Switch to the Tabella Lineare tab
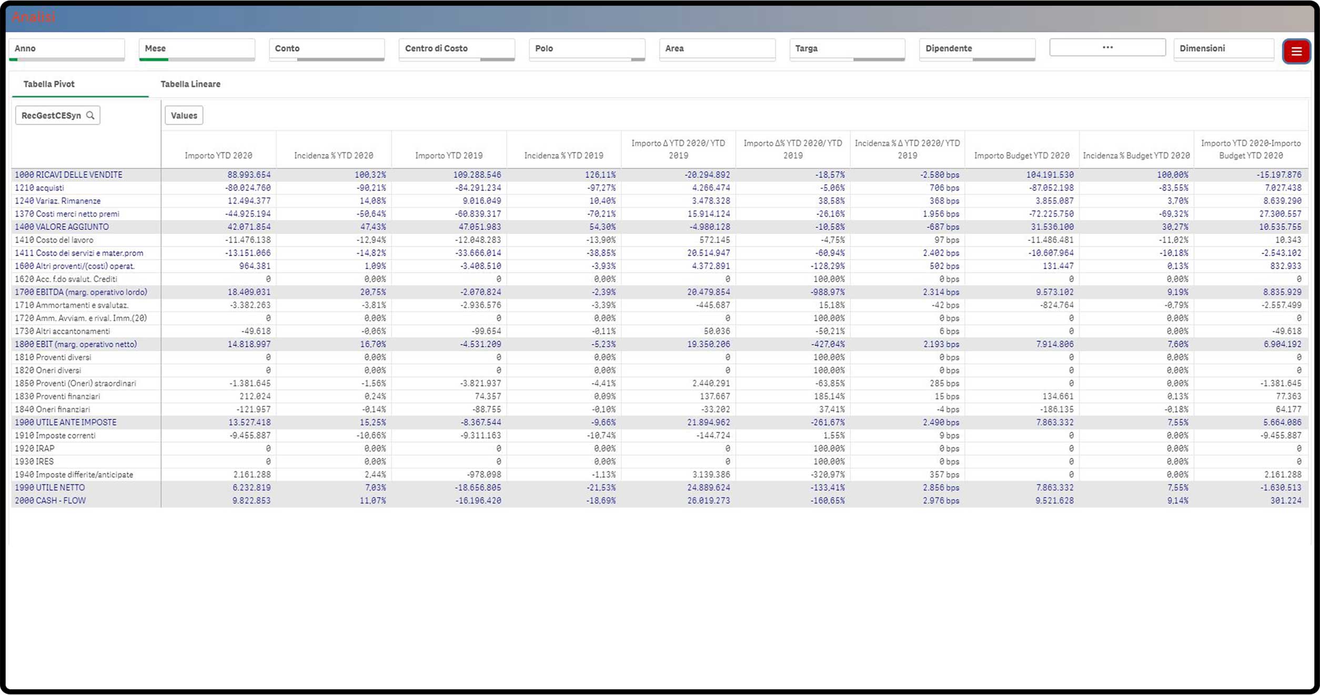The image size is (1320, 695). pos(190,84)
